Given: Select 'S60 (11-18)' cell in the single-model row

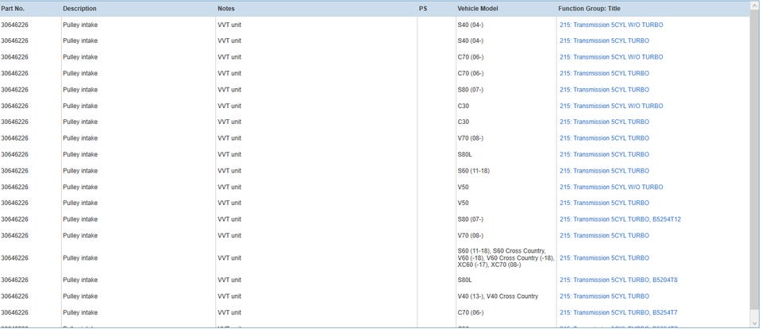Looking at the screenshot, I should tap(473, 171).
